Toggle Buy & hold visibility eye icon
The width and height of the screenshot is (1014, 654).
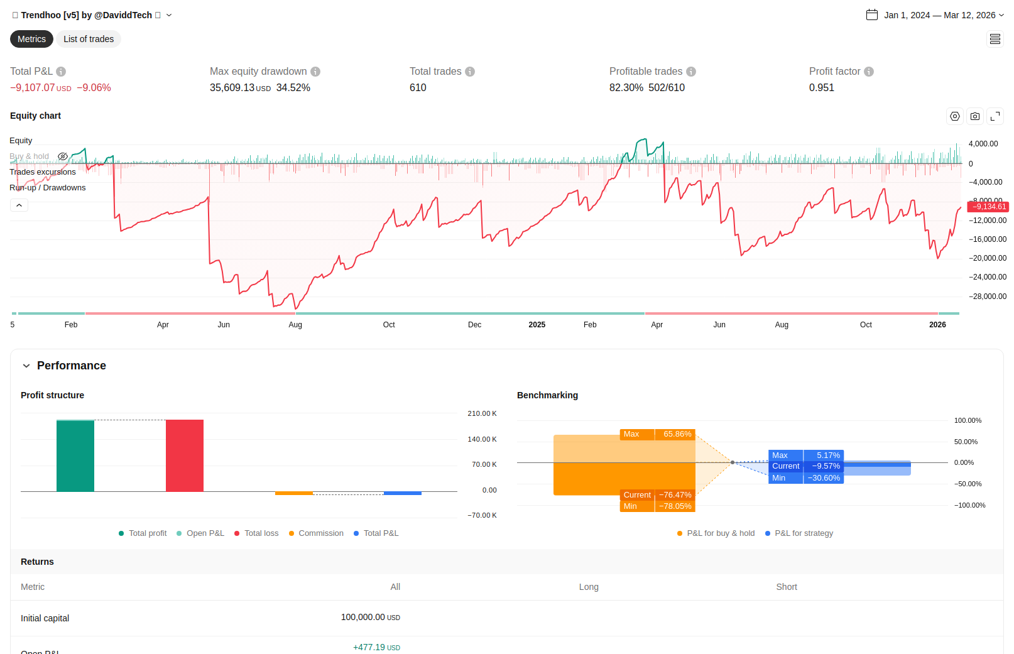pyautogui.click(x=63, y=156)
